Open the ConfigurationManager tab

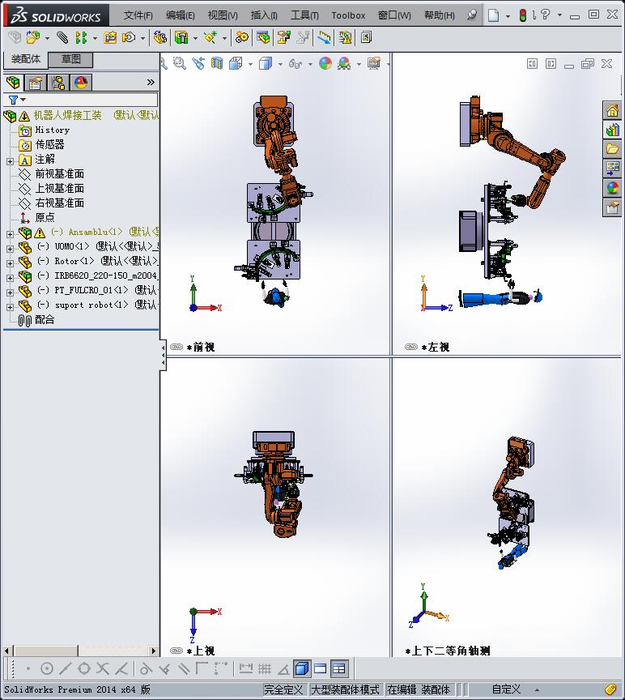tap(58, 83)
